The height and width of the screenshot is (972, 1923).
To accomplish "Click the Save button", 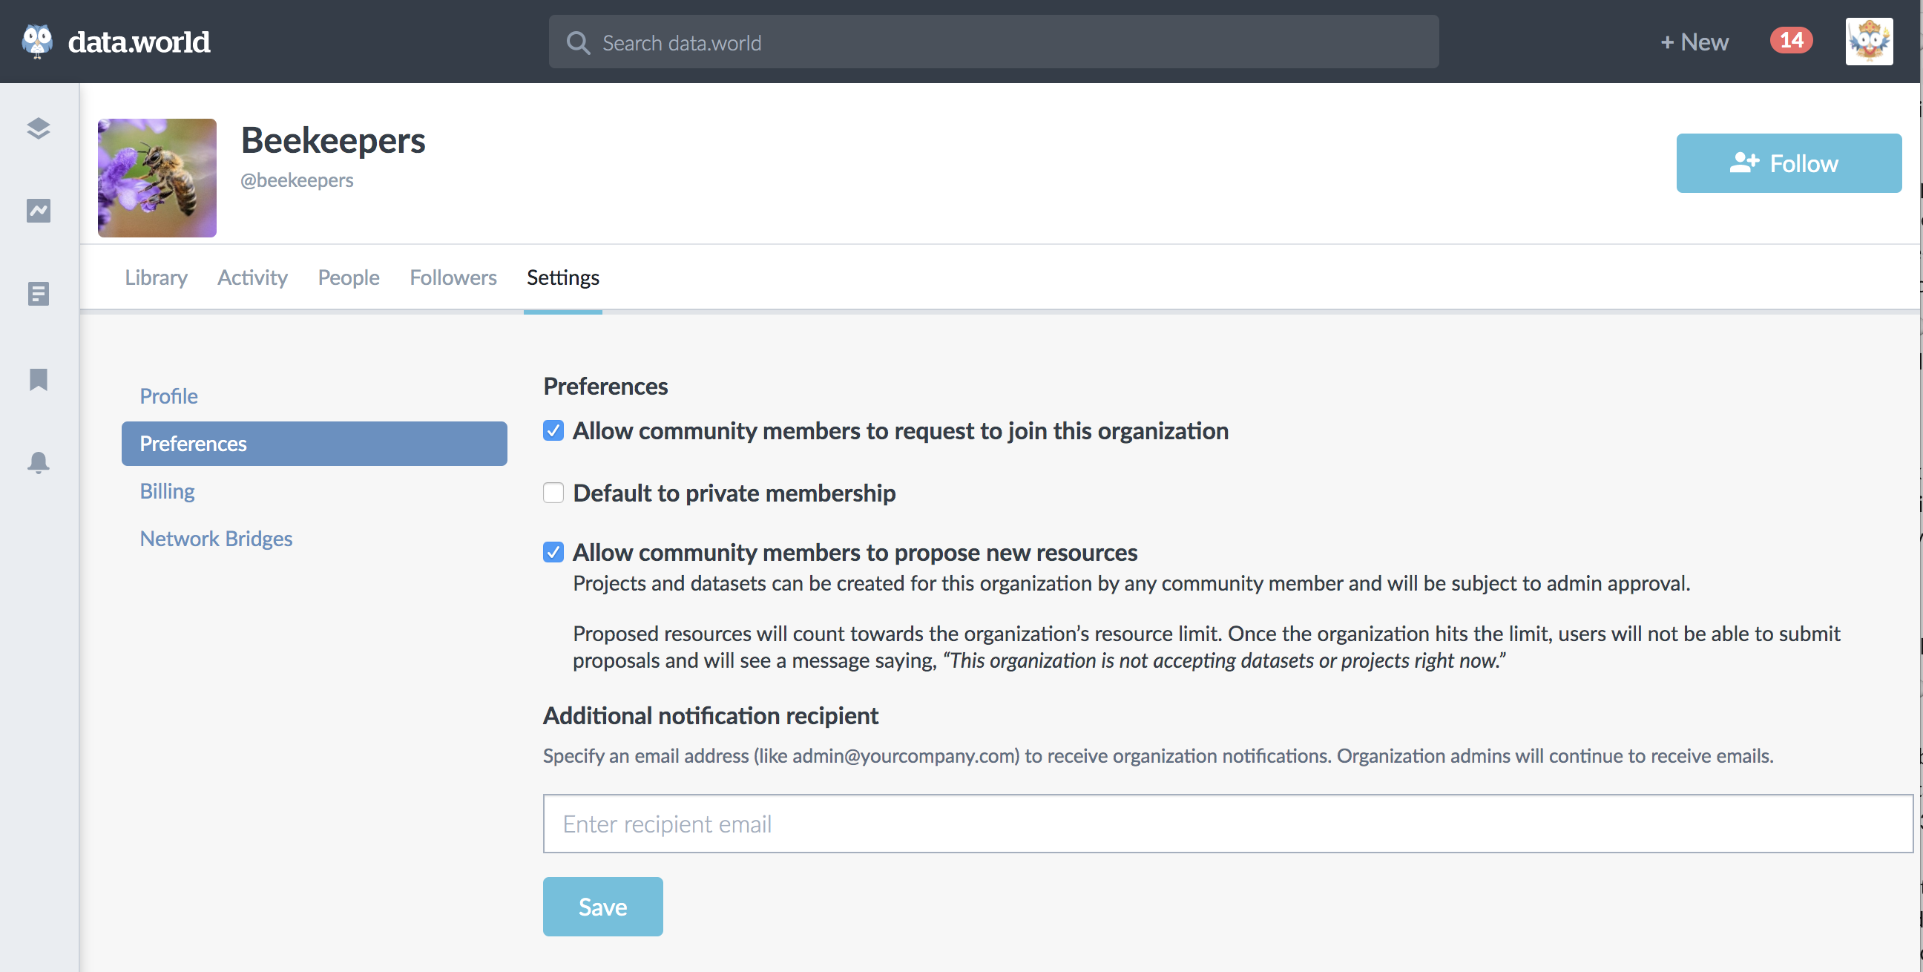I will pyautogui.click(x=602, y=906).
